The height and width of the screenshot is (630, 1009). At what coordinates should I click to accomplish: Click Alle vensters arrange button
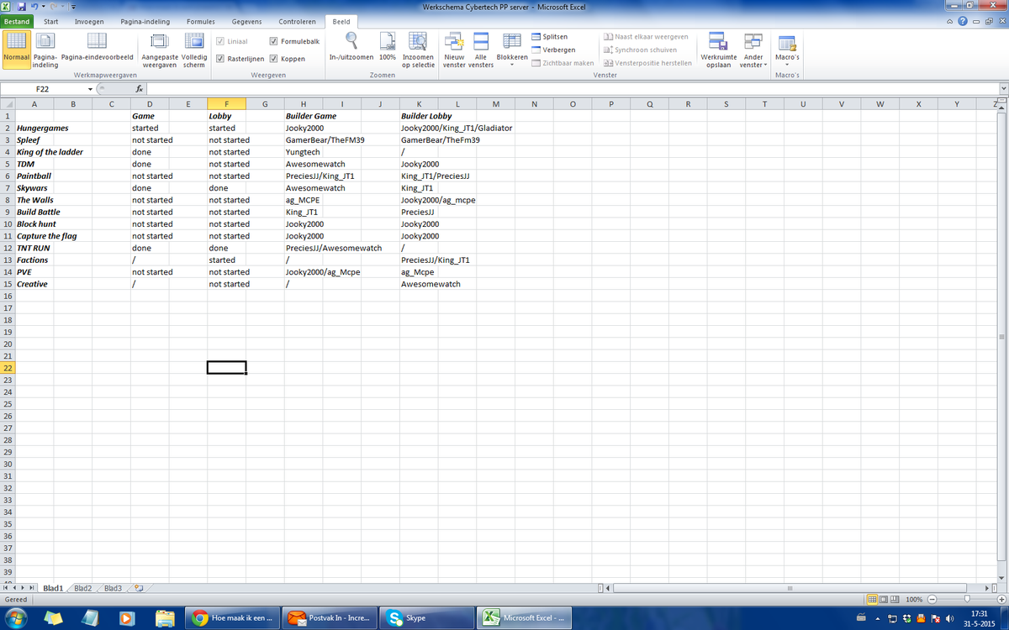(481, 50)
